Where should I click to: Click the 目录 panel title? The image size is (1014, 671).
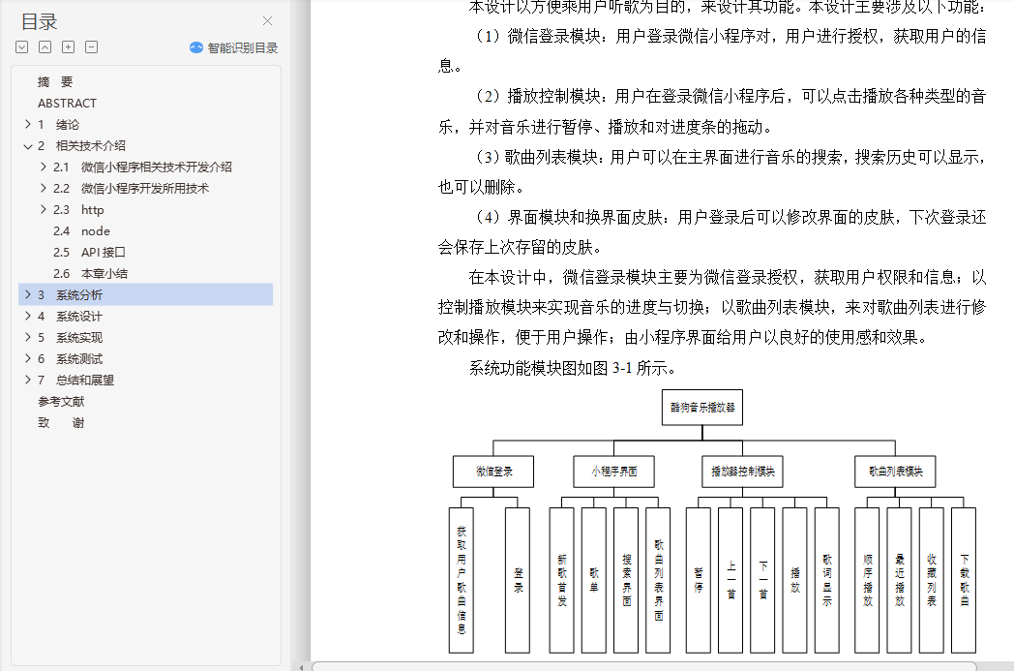pos(40,22)
